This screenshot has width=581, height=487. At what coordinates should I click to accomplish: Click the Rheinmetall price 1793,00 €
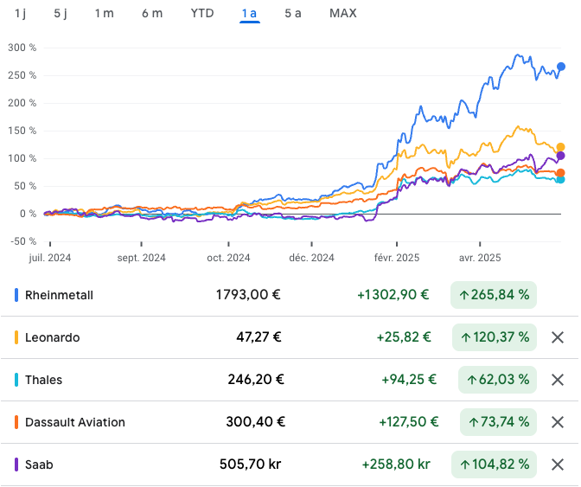pyautogui.click(x=248, y=295)
